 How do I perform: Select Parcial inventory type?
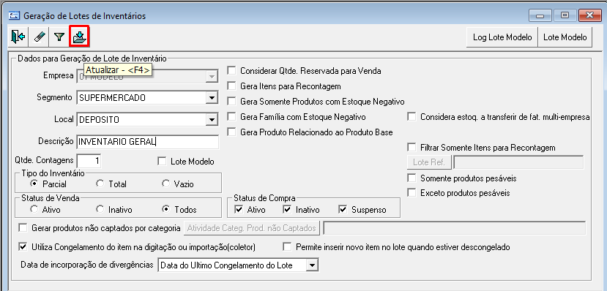pyautogui.click(x=34, y=184)
